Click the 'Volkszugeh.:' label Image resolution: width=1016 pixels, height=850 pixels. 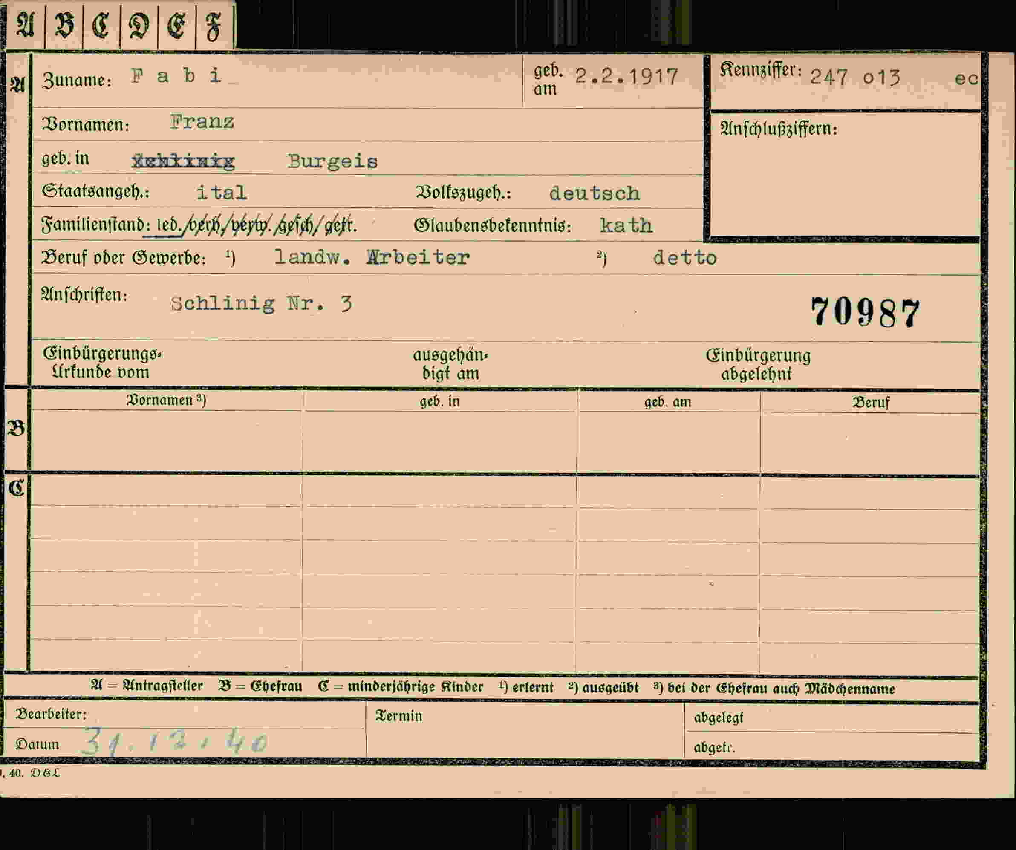(x=463, y=193)
